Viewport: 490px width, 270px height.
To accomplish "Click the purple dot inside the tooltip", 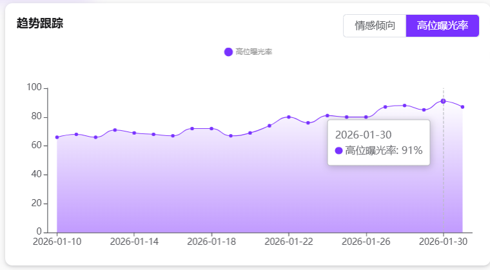I will [339, 151].
